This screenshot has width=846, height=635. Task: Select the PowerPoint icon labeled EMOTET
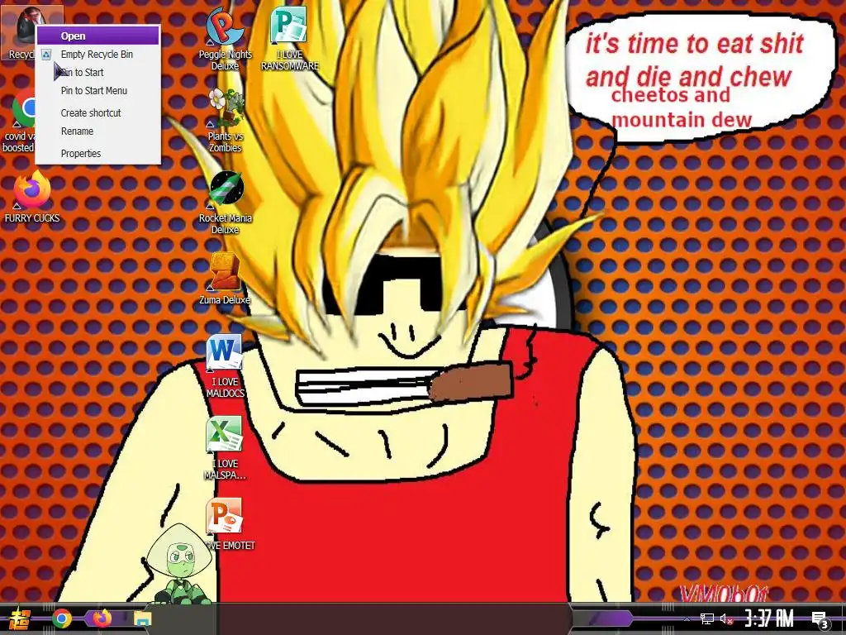(x=225, y=523)
